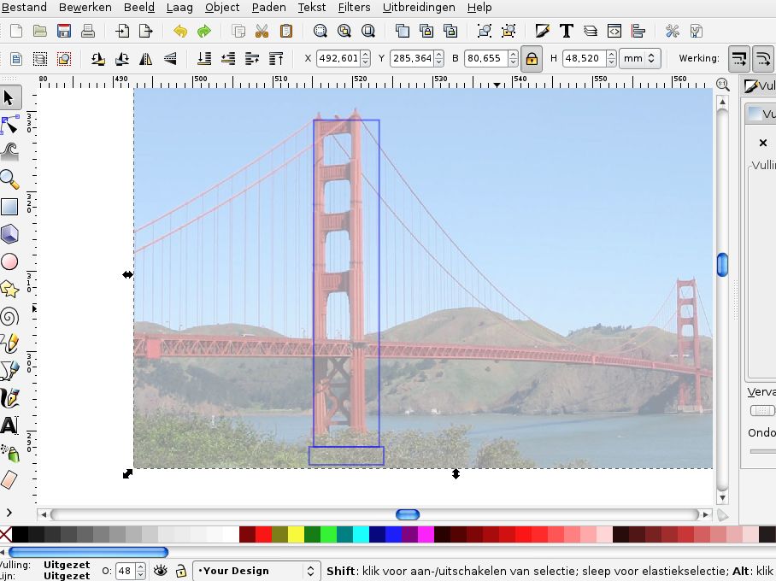Create a new document
Image resolution: width=776 pixels, height=581 pixels.
tap(16, 31)
